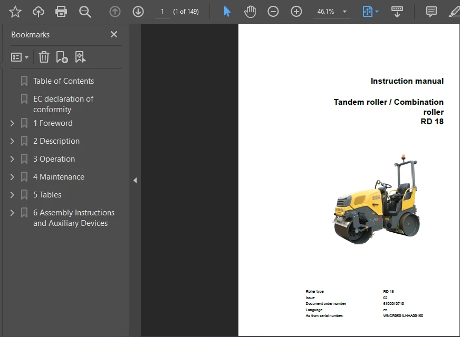This screenshot has height=337, width=460.
Task: Share the file using the upload icon
Action: coord(38,11)
